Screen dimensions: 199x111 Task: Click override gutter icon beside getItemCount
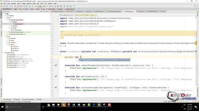click(x=56, y=76)
